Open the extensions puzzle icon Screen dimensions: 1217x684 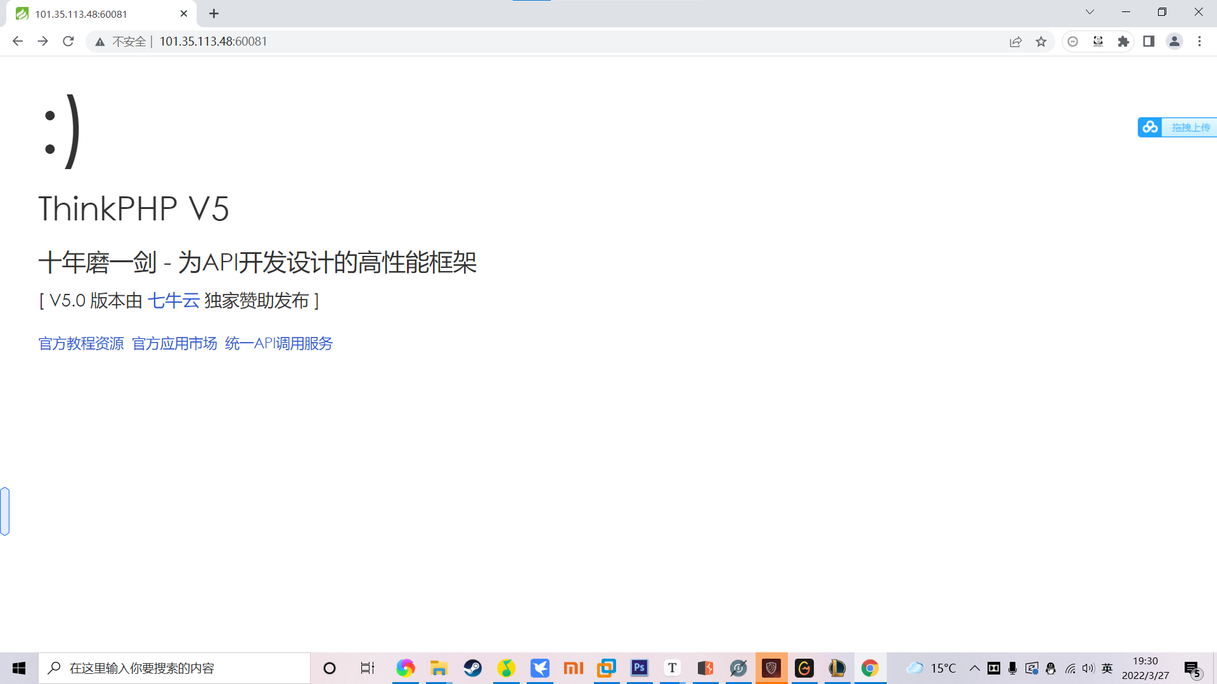(1123, 41)
